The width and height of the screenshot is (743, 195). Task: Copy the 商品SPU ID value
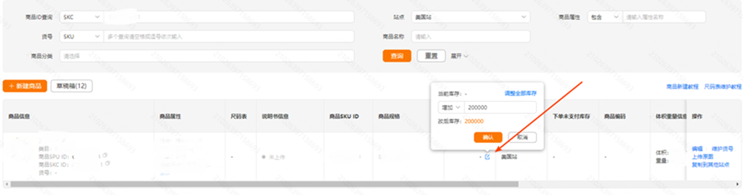pos(105,156)
